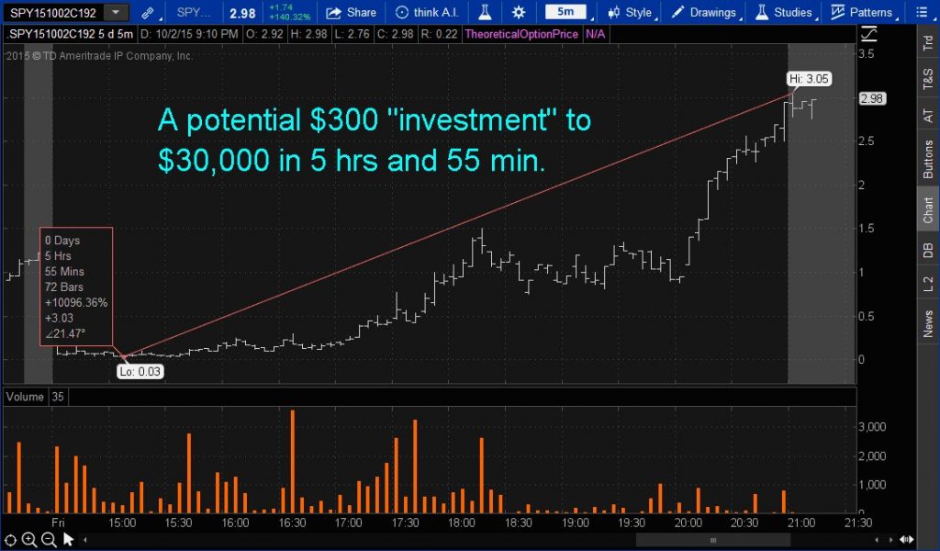Click the crosshair pan icon at bottom
This screenshot has width=940, height=551.
[x=10, y=540]
